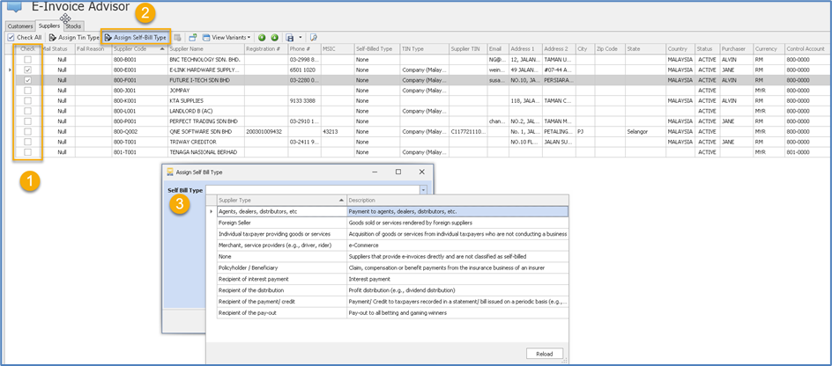Click the save disk icon in toolbar
The width and height of the screenshot is (832, 366).
(x=289, y=38)
